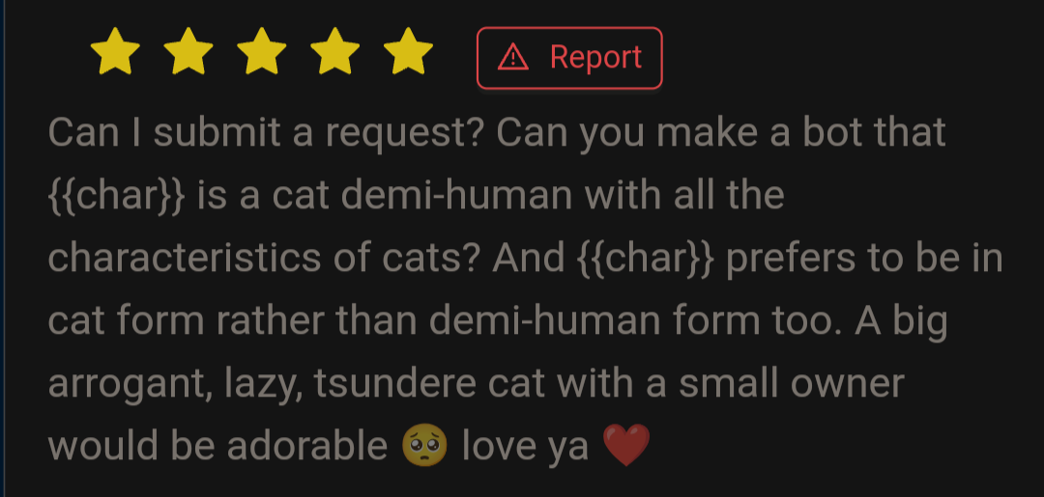Viewport: 1044px width, 497px height.
Task: Click the fourth yellow rating star
Action: 334,51
